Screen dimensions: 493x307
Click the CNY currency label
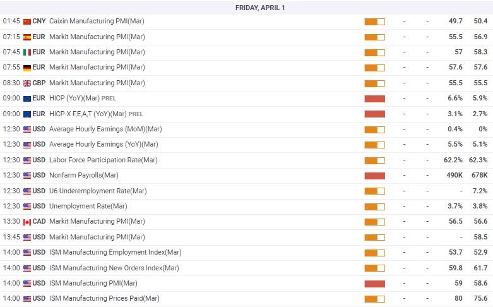pos(39,21)
